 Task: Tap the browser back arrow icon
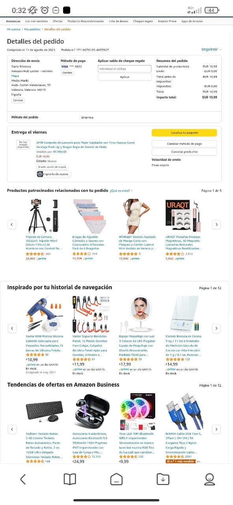[23, 479]
